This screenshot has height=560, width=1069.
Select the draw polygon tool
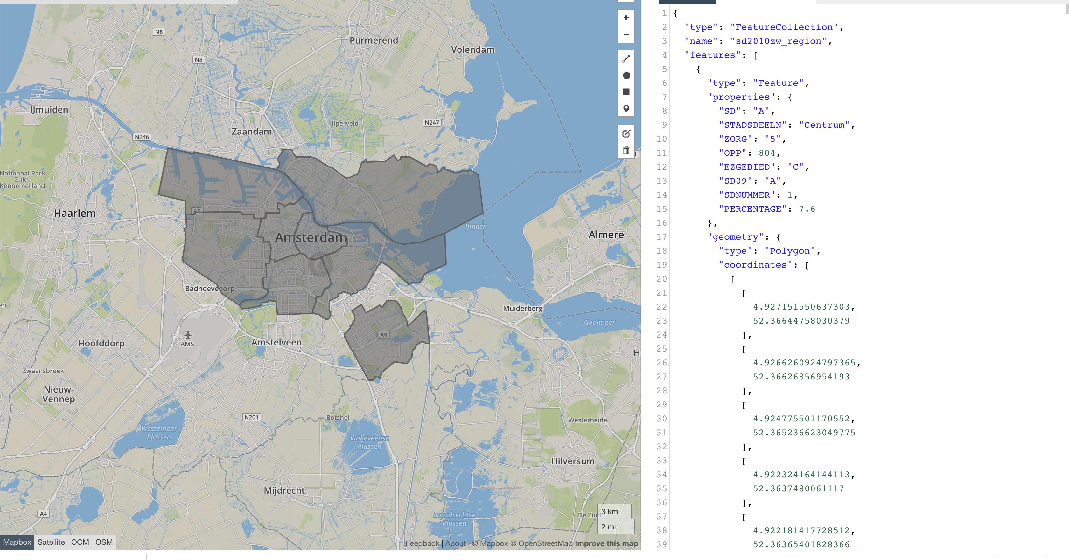coord(626,75)
